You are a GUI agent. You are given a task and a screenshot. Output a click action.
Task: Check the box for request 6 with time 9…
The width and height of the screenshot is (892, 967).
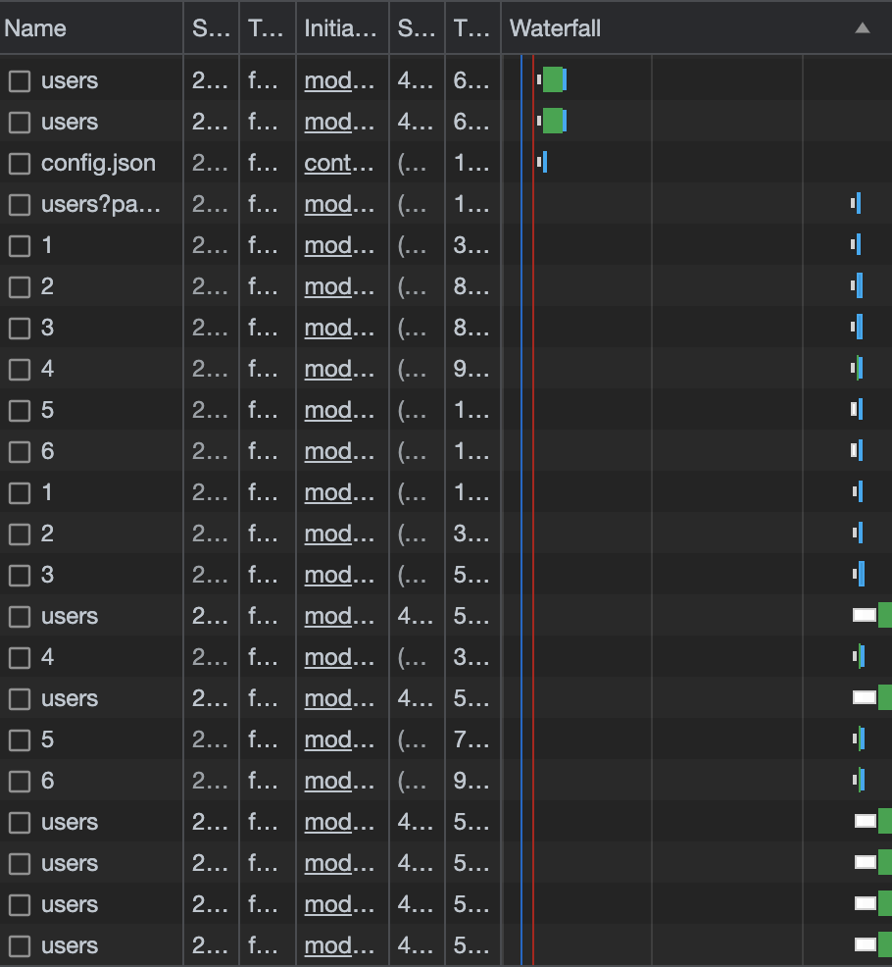click(x=20, y=782)
